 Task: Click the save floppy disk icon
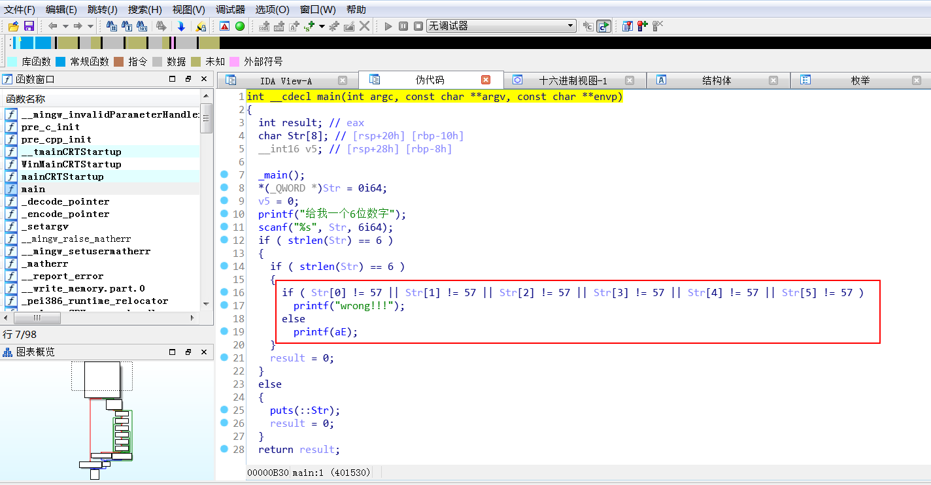point(29,26)
